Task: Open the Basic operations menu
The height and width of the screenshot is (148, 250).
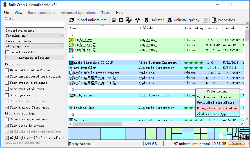Action: [41, 13]
